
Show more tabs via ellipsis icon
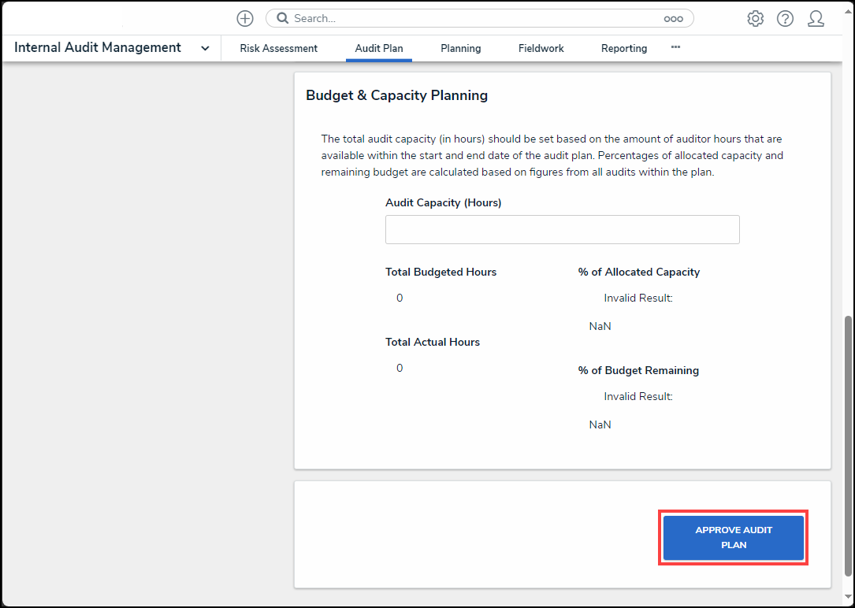point(675,47)
